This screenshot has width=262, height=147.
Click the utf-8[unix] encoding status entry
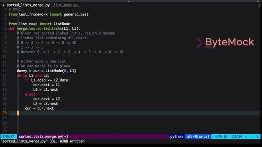[x=198, y=136]
